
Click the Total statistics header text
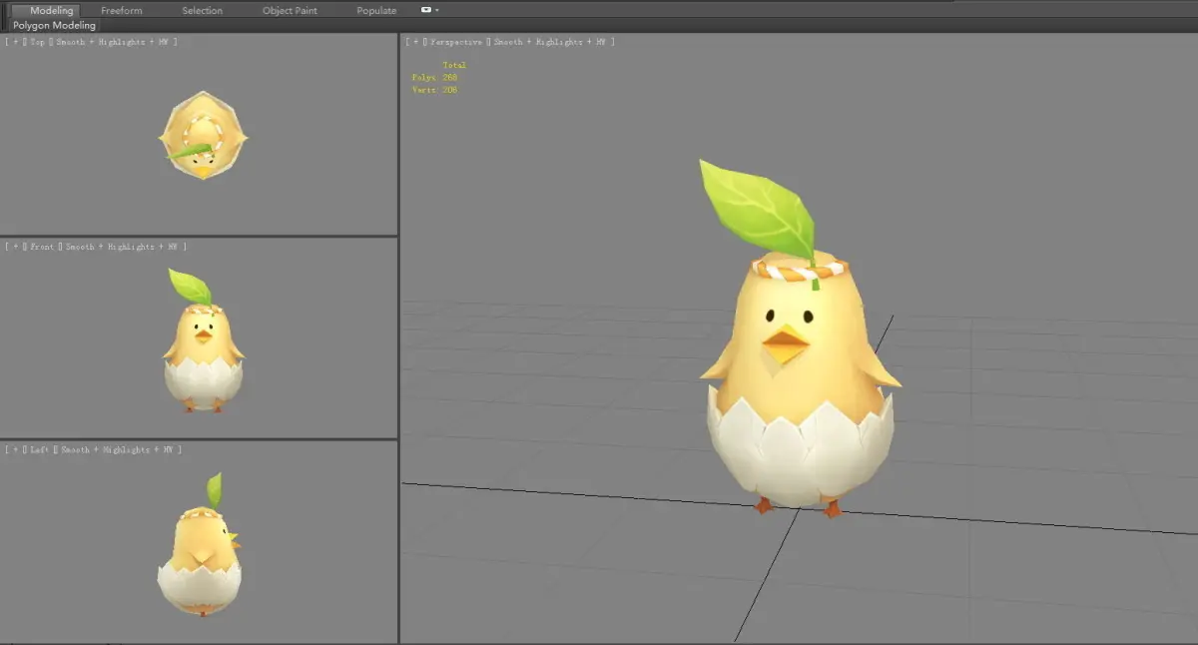tap(454, 65)
